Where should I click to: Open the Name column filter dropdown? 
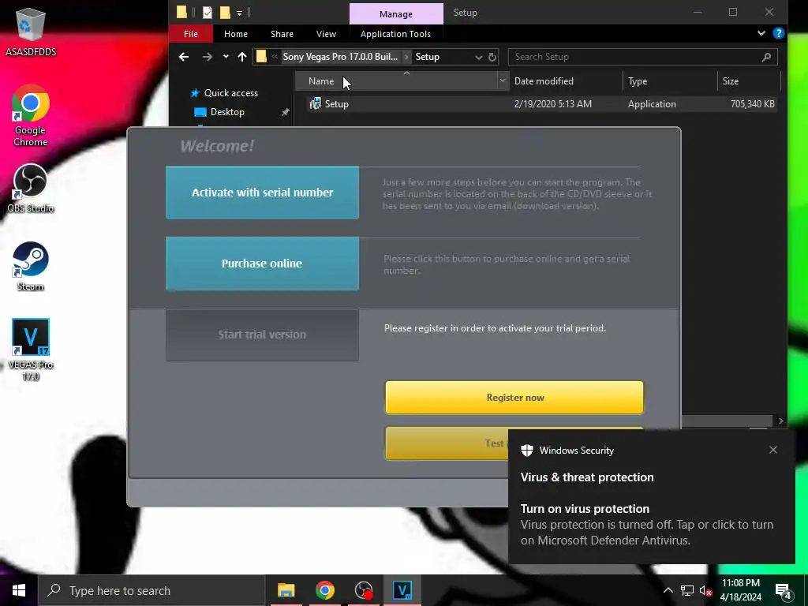(503, 81)
